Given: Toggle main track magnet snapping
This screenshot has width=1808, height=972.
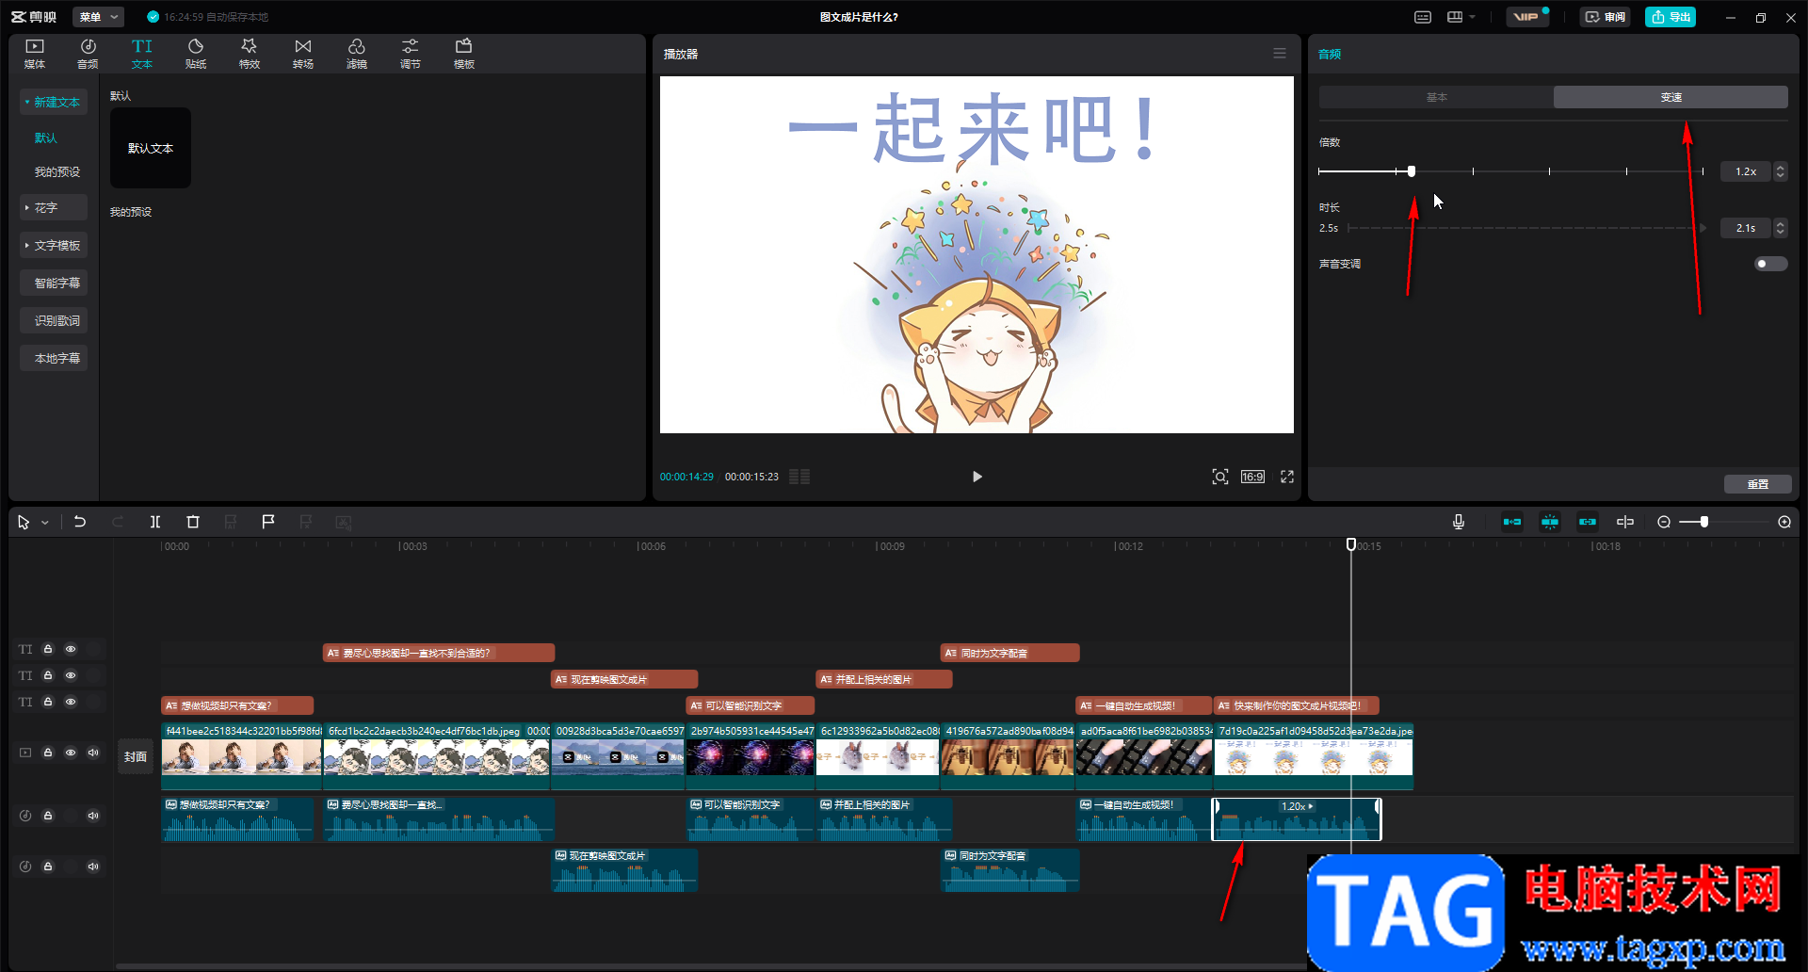Looking at the screenshot, I should coord(1512,522).
